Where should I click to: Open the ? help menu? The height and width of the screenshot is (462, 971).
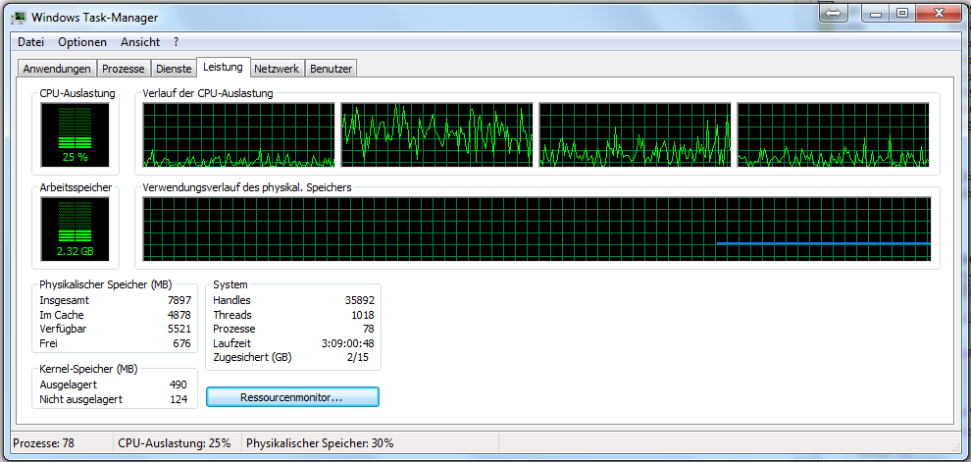(177, 42)
